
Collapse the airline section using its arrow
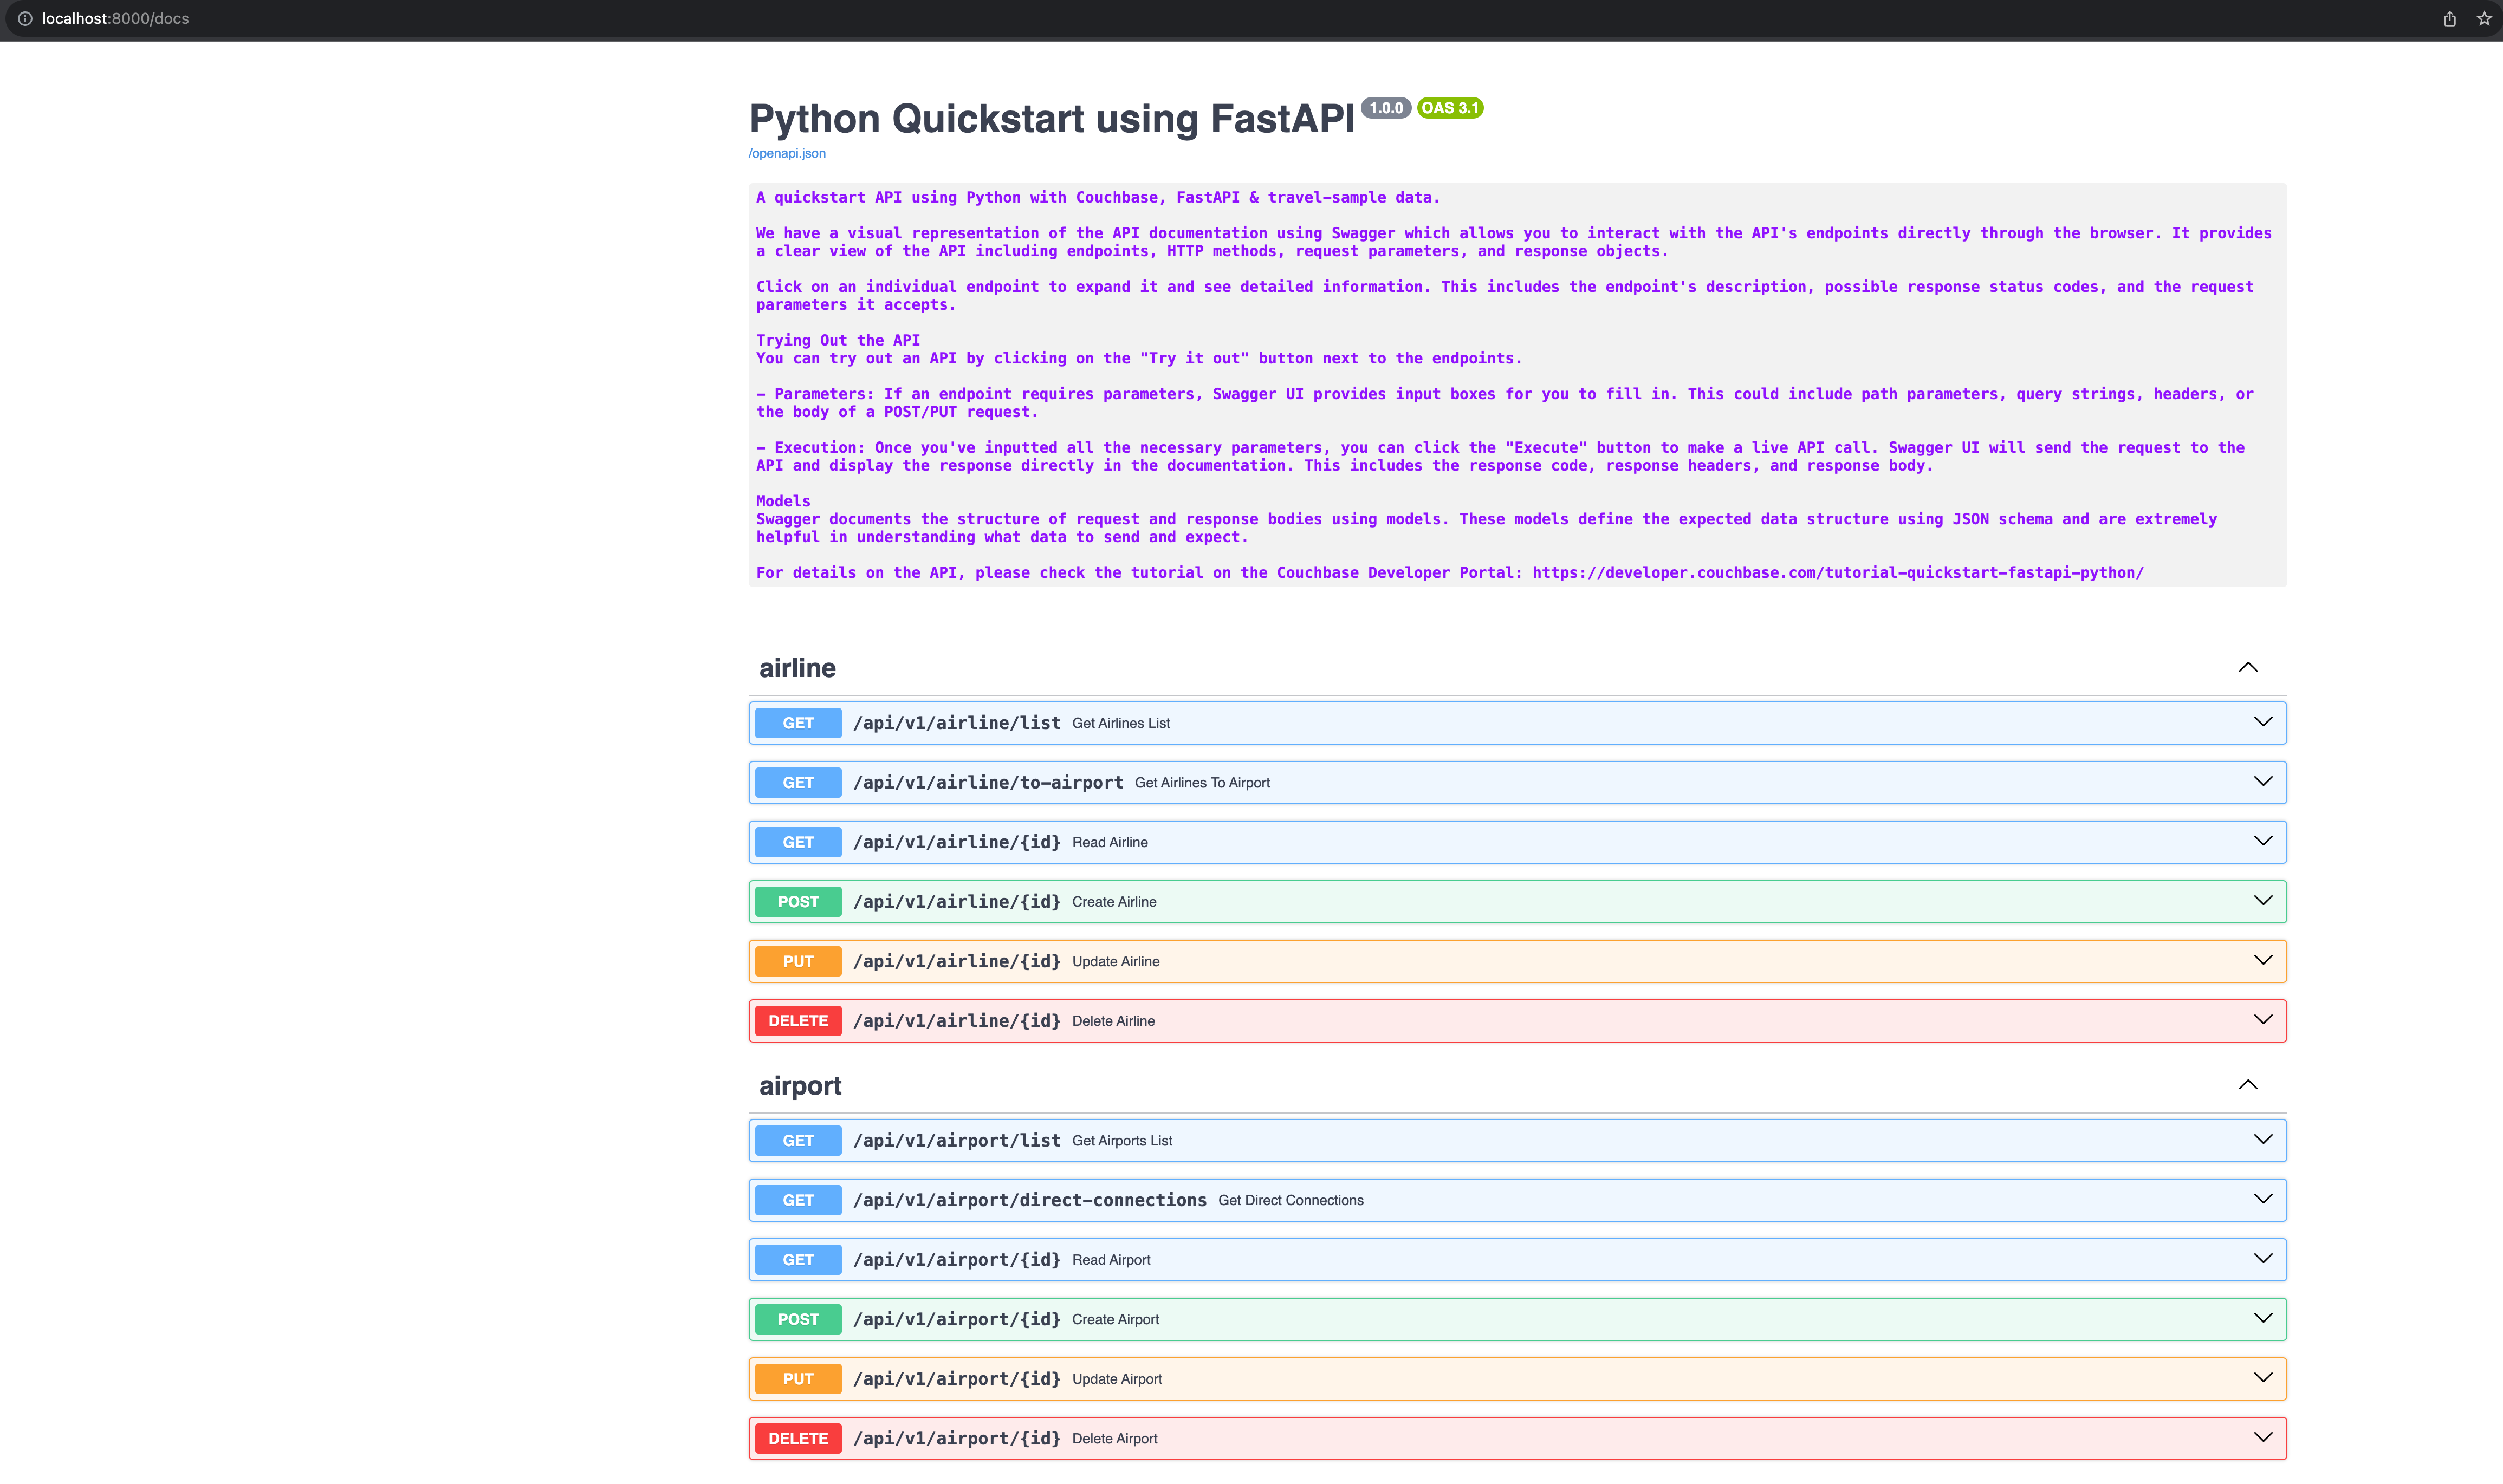coord(2248,667)
